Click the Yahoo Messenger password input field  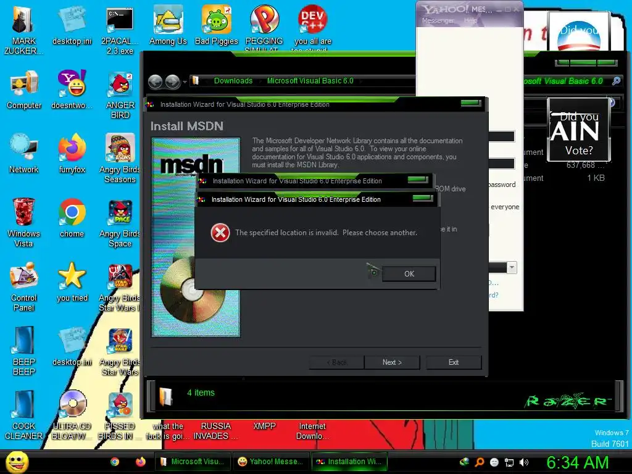pos(501,163)
